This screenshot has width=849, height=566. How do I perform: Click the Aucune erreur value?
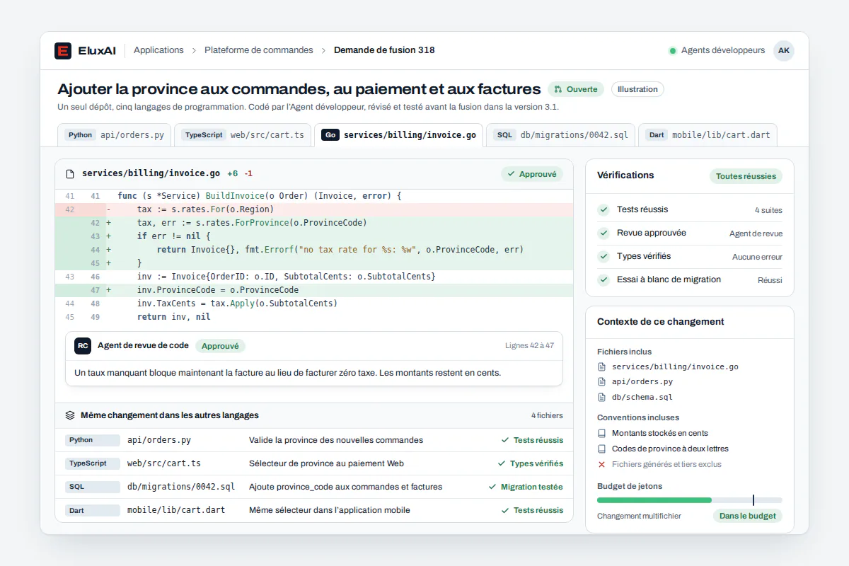(x=757, y=257)
